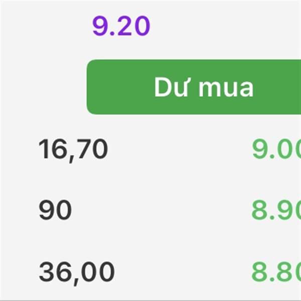Click the 36,00 bid volume
The height and width of the screenshot is (301, 301).
(x=77, y=273)
